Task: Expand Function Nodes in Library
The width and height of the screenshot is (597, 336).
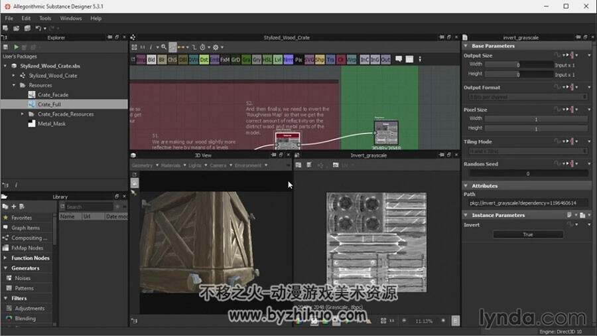Action: (5, 258)
